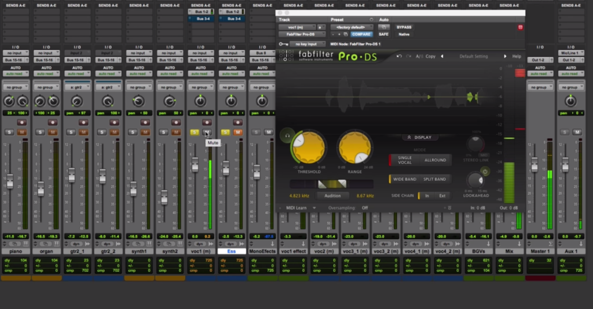The width and height of the screenshot is (593, 309).
Task: Switch side chain to Ext
Action: click(x=442, y=196)
